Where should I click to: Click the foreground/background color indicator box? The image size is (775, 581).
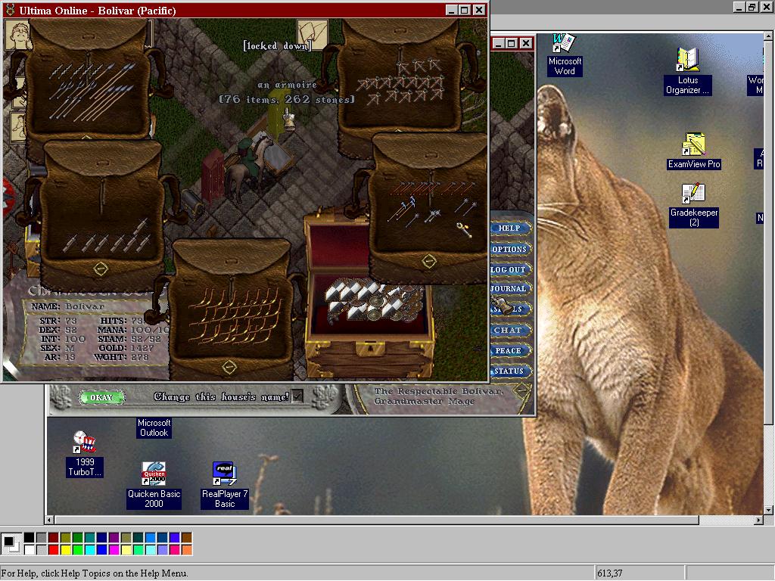[10, 543]
